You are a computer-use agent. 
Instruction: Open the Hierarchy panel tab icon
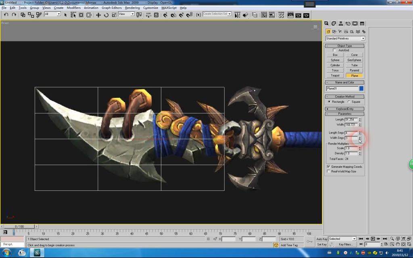[x=341, y=23]
